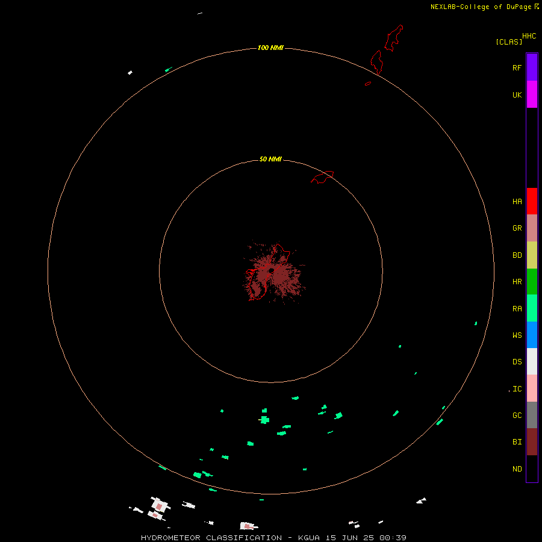Click the IC light pink legend swatch

click(532, 388)
